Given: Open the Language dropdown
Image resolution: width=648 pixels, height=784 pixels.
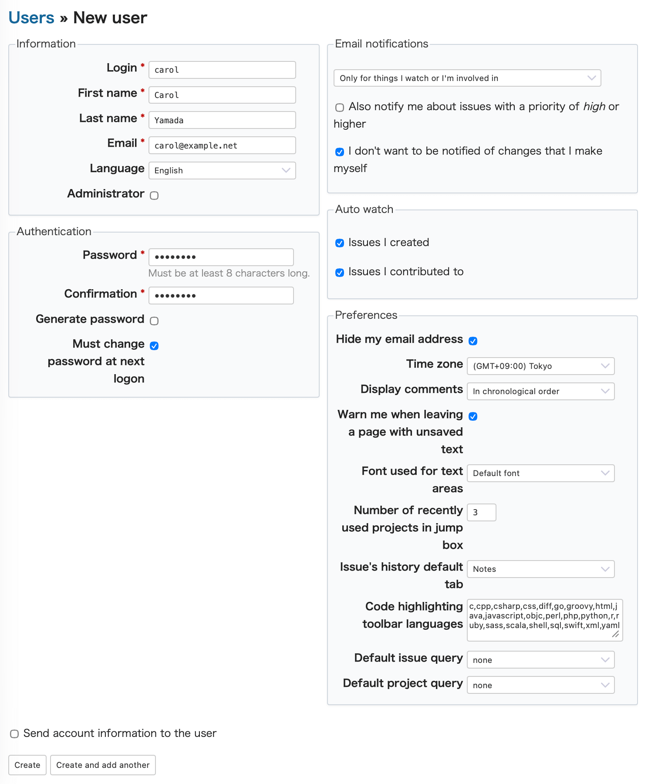Looking at the screenshot, I should point(222,170).
